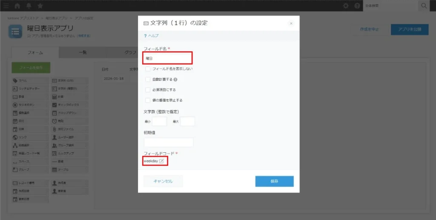Select the 時刻 field in palette
The width and height of the screenshot is (436, 220).
(70, 121)
